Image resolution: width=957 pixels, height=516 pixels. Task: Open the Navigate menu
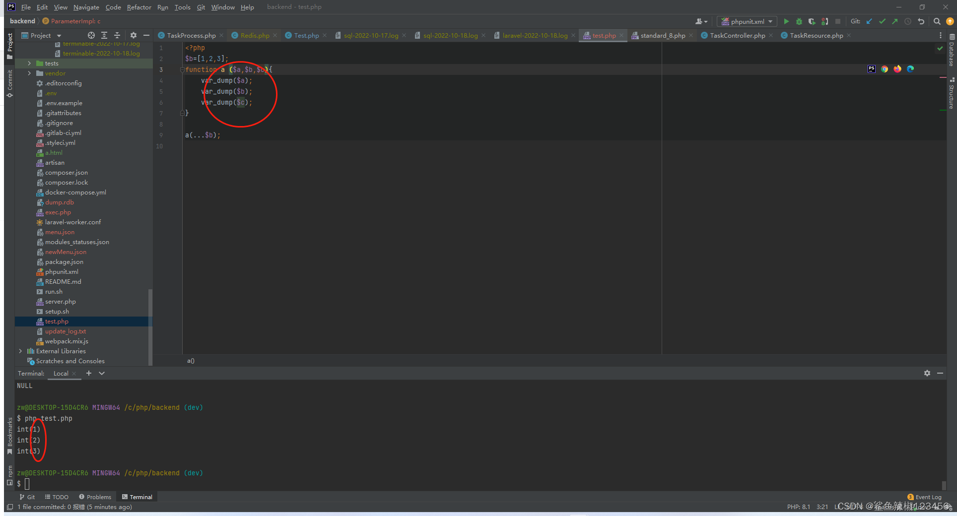coord(86,7)
